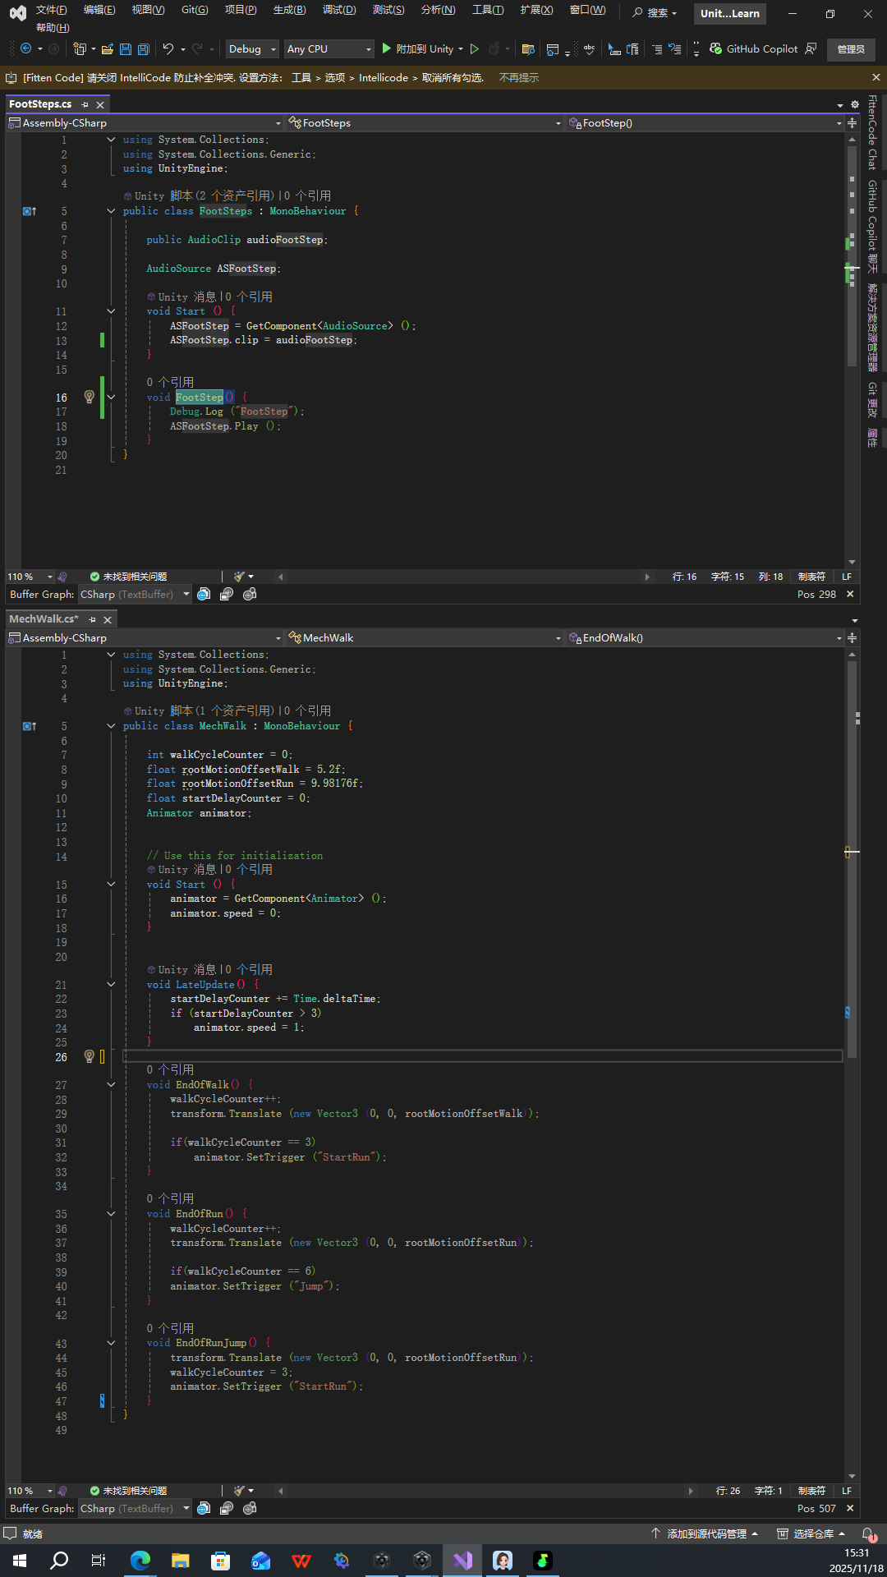Open the 帮助(H) menu
Screen dimensions: 887x1577
click(53, 28)
